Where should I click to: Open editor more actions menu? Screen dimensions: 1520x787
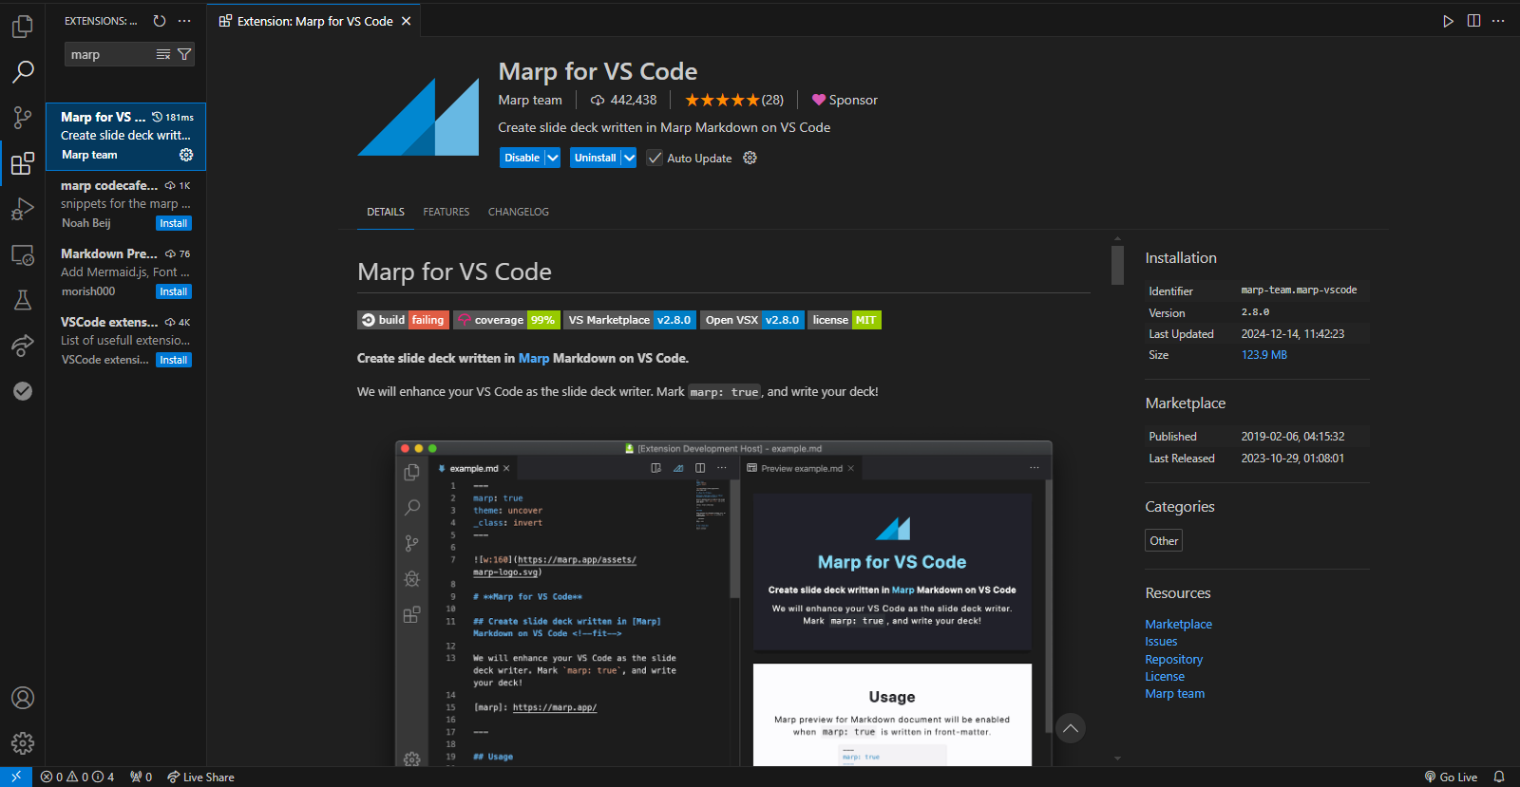tap(1498, 21)
